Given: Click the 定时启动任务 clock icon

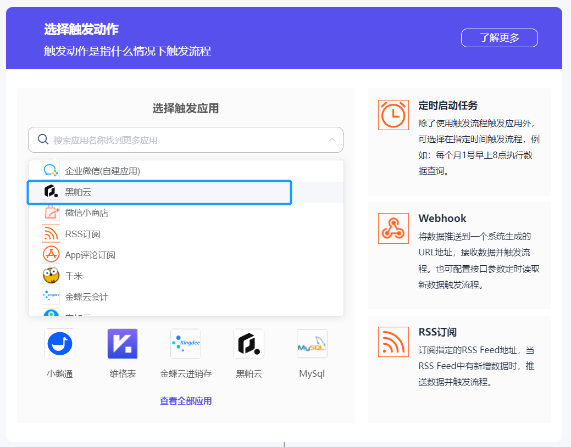Looking at the screenshot, I should point(393,115).
